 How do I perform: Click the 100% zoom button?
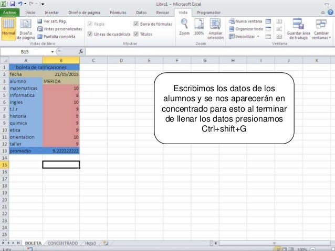point(199,27)
